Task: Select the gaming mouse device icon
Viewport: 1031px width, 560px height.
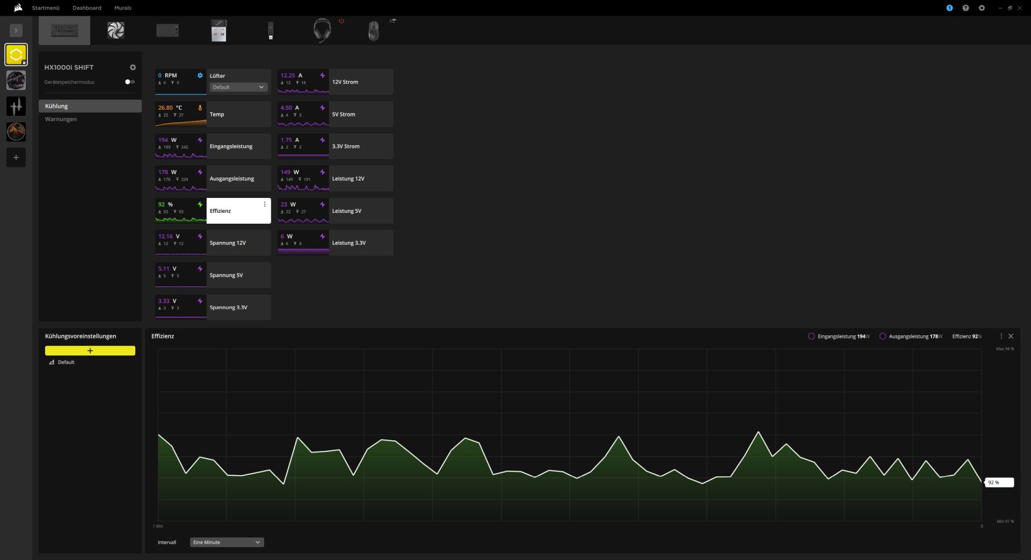Action: click(x=373, y=31)
